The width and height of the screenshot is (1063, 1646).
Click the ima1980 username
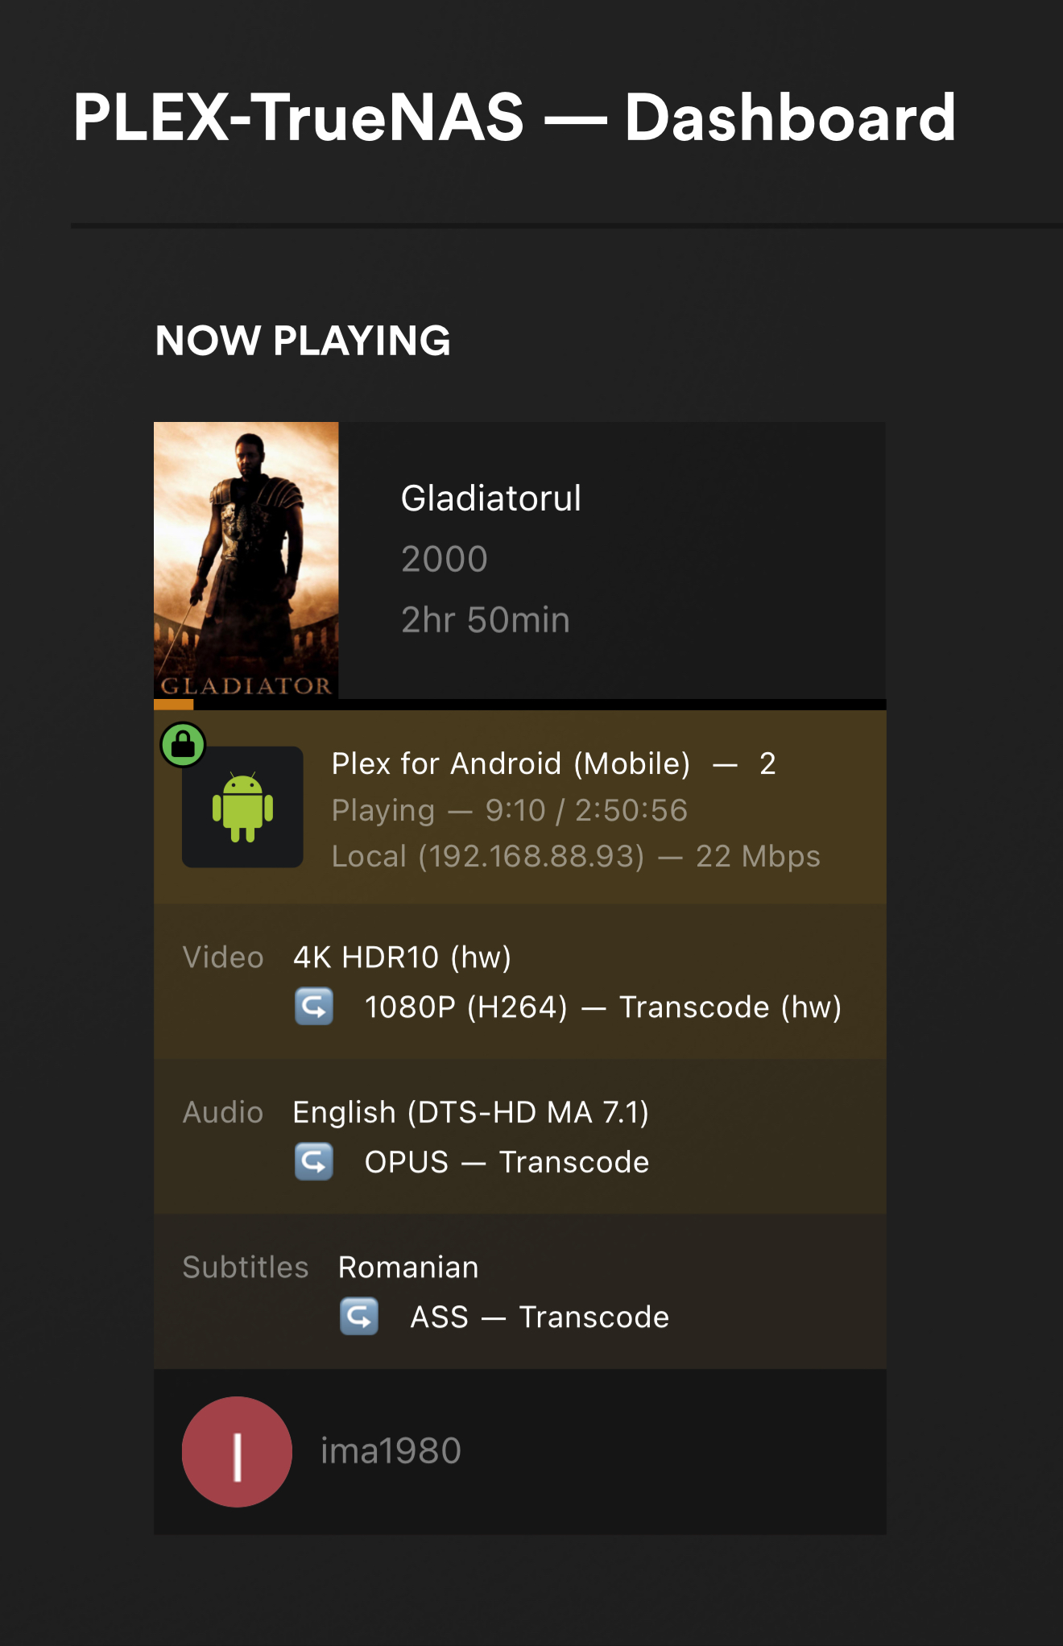pyautogui.click(x=391, y=1451)
